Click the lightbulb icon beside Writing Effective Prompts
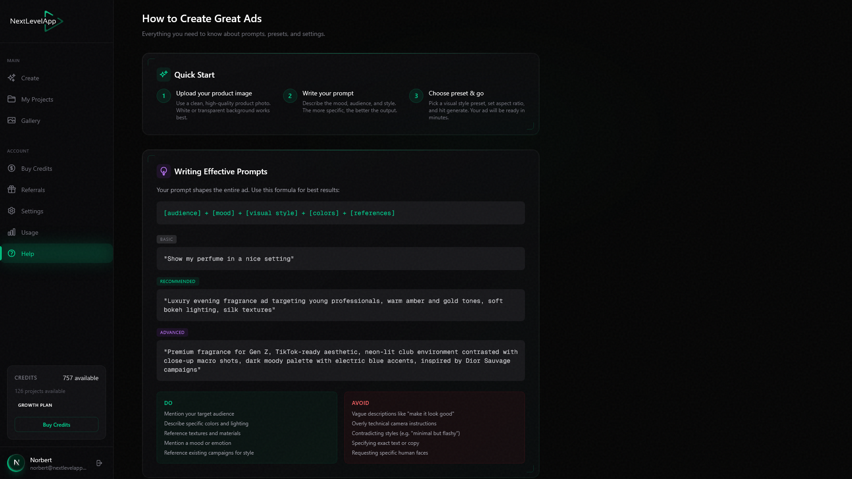Image resolution: width=852 pixels, height=479 pixels. (x=164, y=171)
